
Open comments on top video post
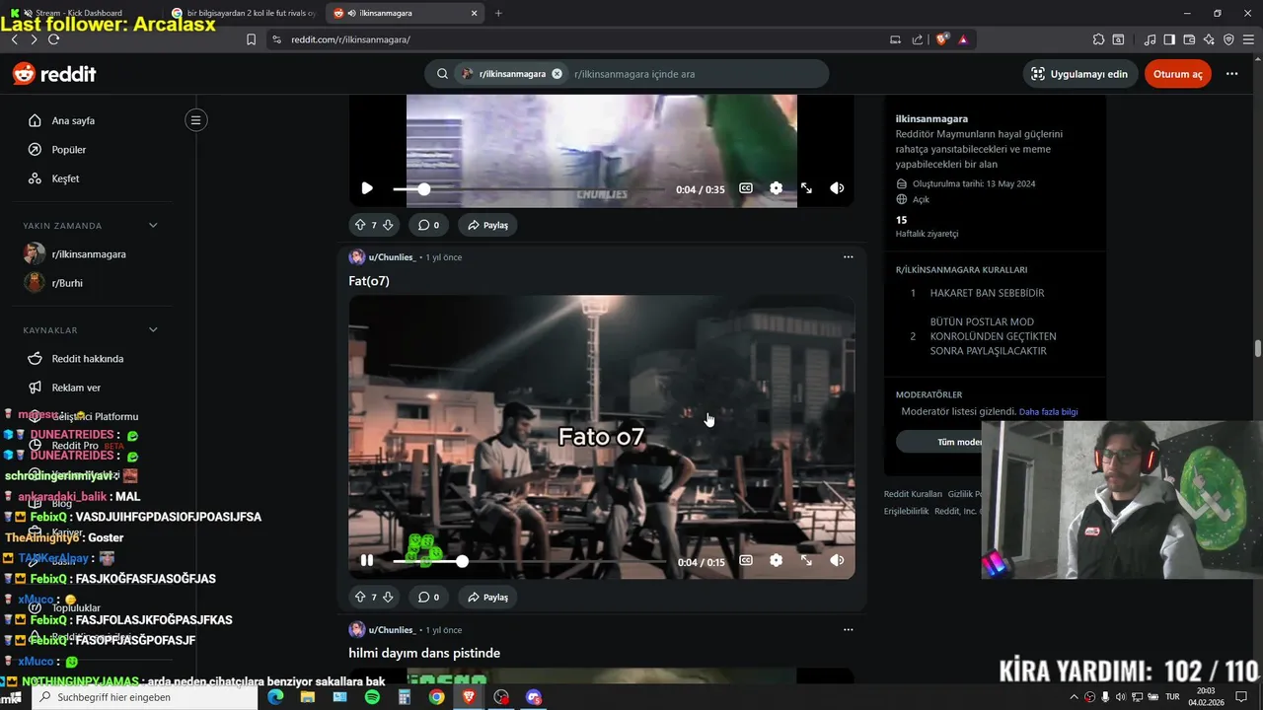[428, 225]
